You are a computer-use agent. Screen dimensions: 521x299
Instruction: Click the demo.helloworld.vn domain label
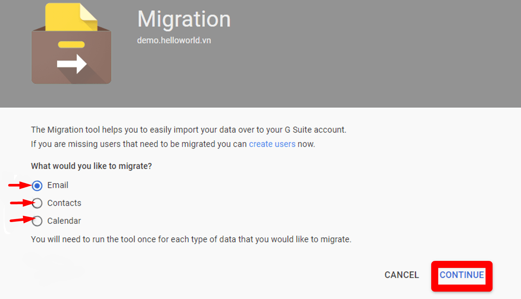coord(174,40)
